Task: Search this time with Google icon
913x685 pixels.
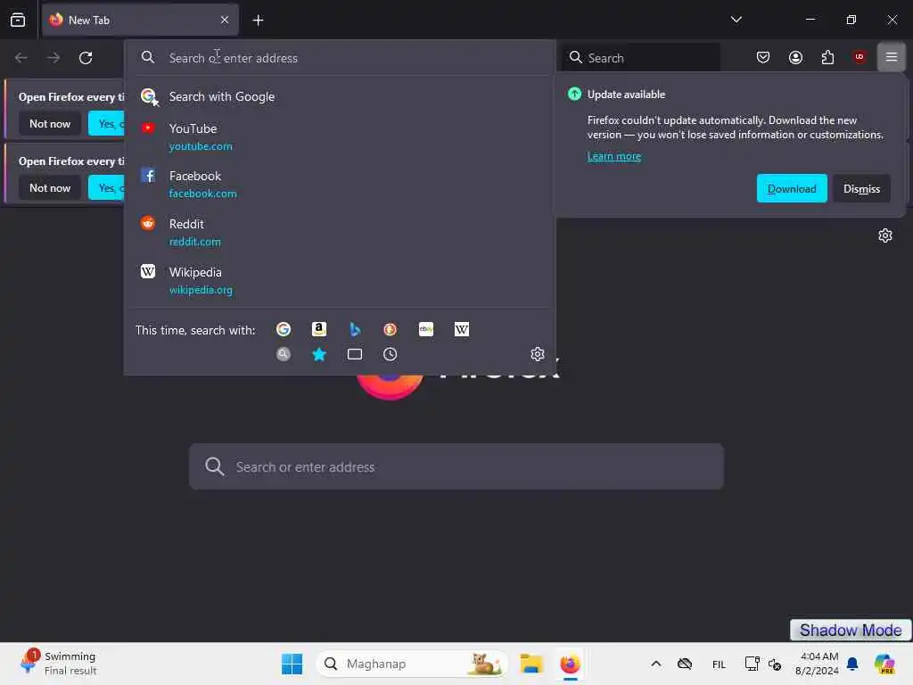Action: (x=284, y=330)
